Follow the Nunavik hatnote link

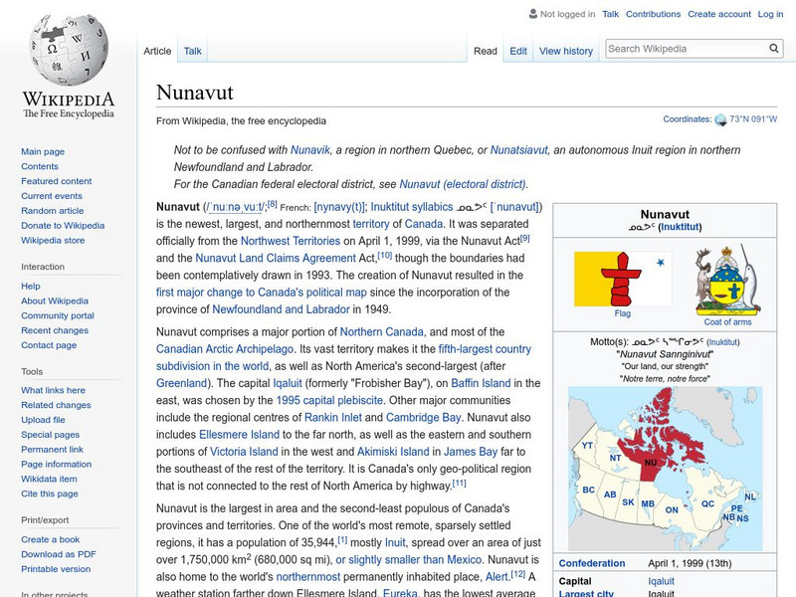(310, 150)
